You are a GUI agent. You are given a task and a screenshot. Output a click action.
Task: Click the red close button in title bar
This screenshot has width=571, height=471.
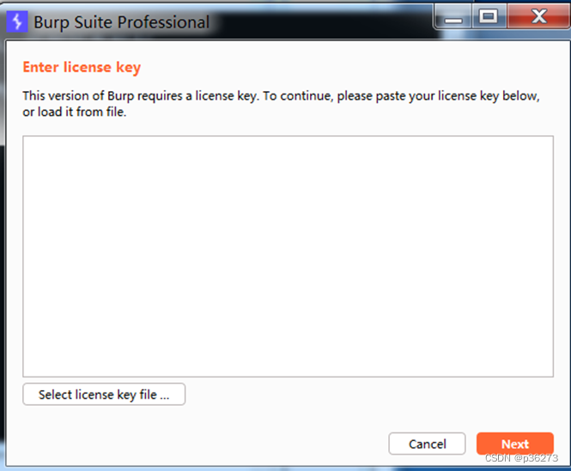[538, 16]
